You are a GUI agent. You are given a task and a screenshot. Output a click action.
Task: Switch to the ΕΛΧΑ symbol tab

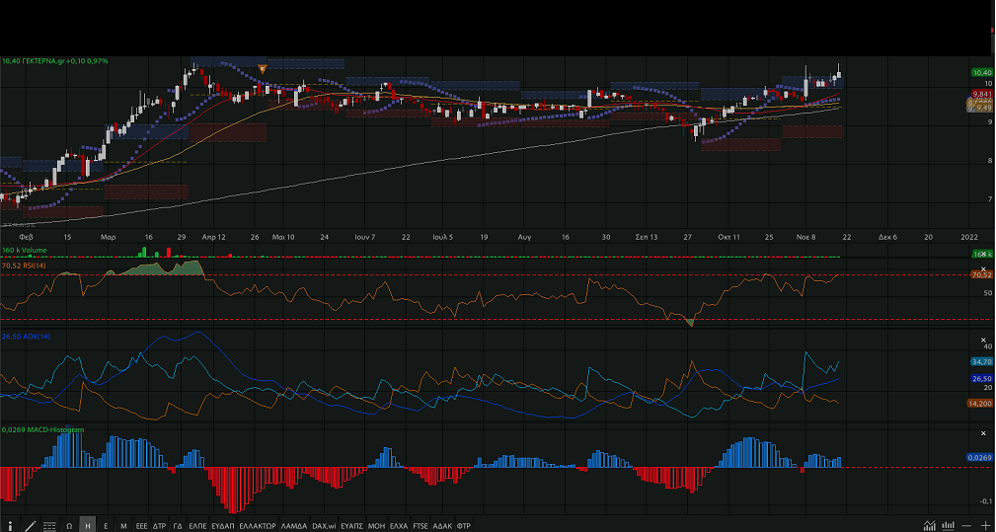(399, 526)
